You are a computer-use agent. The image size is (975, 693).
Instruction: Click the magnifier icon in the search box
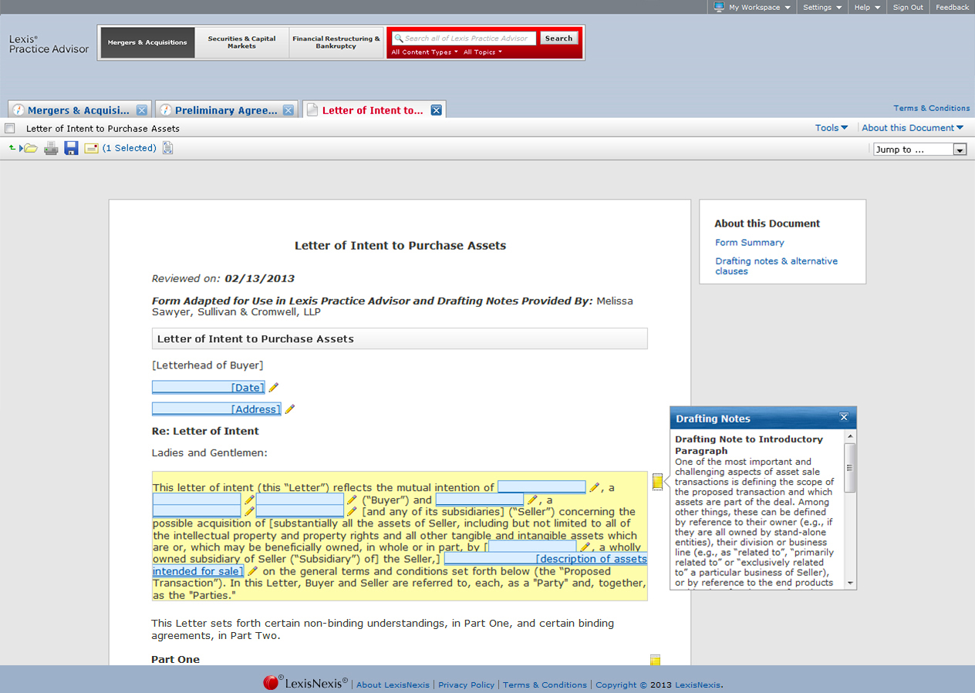(x=398, y=39)
